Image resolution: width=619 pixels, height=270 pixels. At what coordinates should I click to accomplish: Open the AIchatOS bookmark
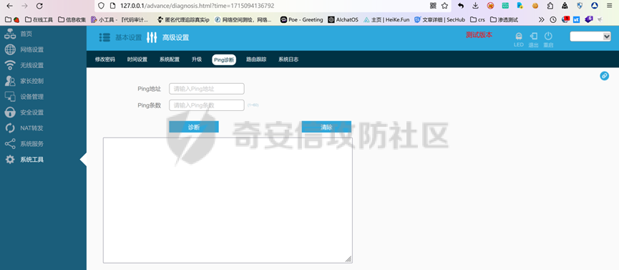[x=343, y=19]
